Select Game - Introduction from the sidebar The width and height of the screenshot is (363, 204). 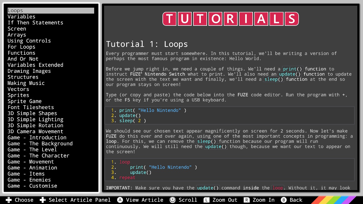pyautogui.click(x=37, y=137)
